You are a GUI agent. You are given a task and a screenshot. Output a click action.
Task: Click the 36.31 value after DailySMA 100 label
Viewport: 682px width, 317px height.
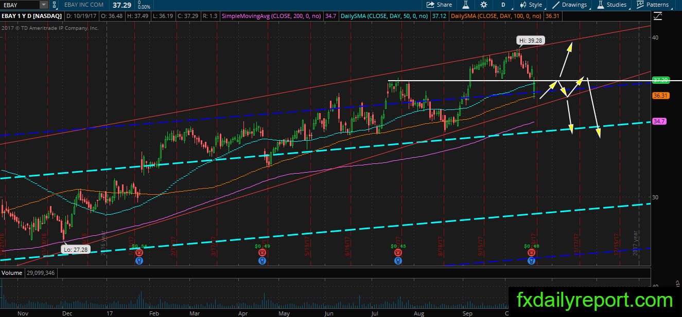pos(552,16)
